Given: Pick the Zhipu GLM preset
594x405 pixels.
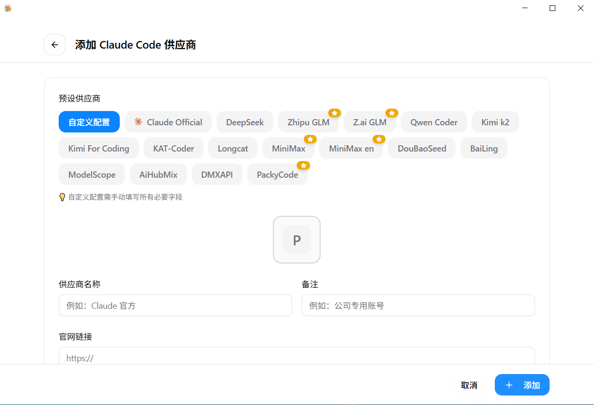Looking at the screenshot, I should (308, 122).
